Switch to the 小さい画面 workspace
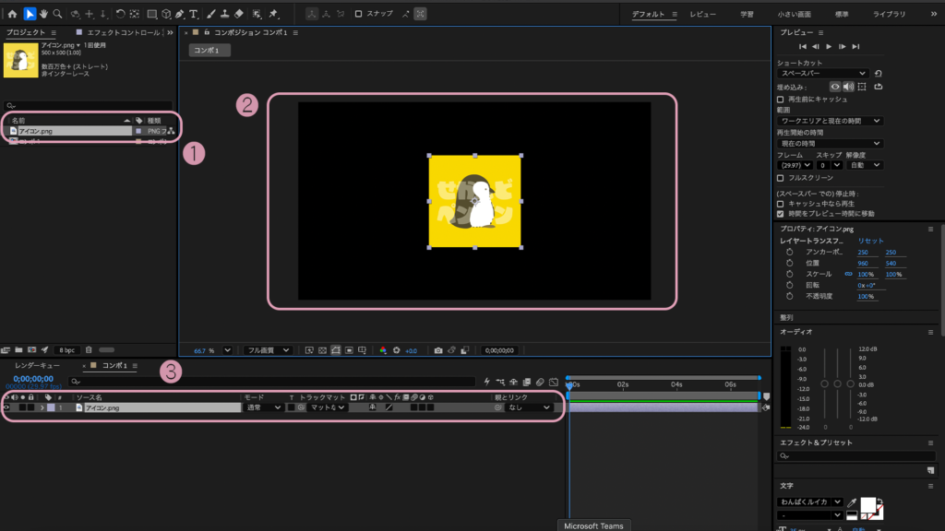The height and width of the screenshot is (531, 945). pos(794,14)
